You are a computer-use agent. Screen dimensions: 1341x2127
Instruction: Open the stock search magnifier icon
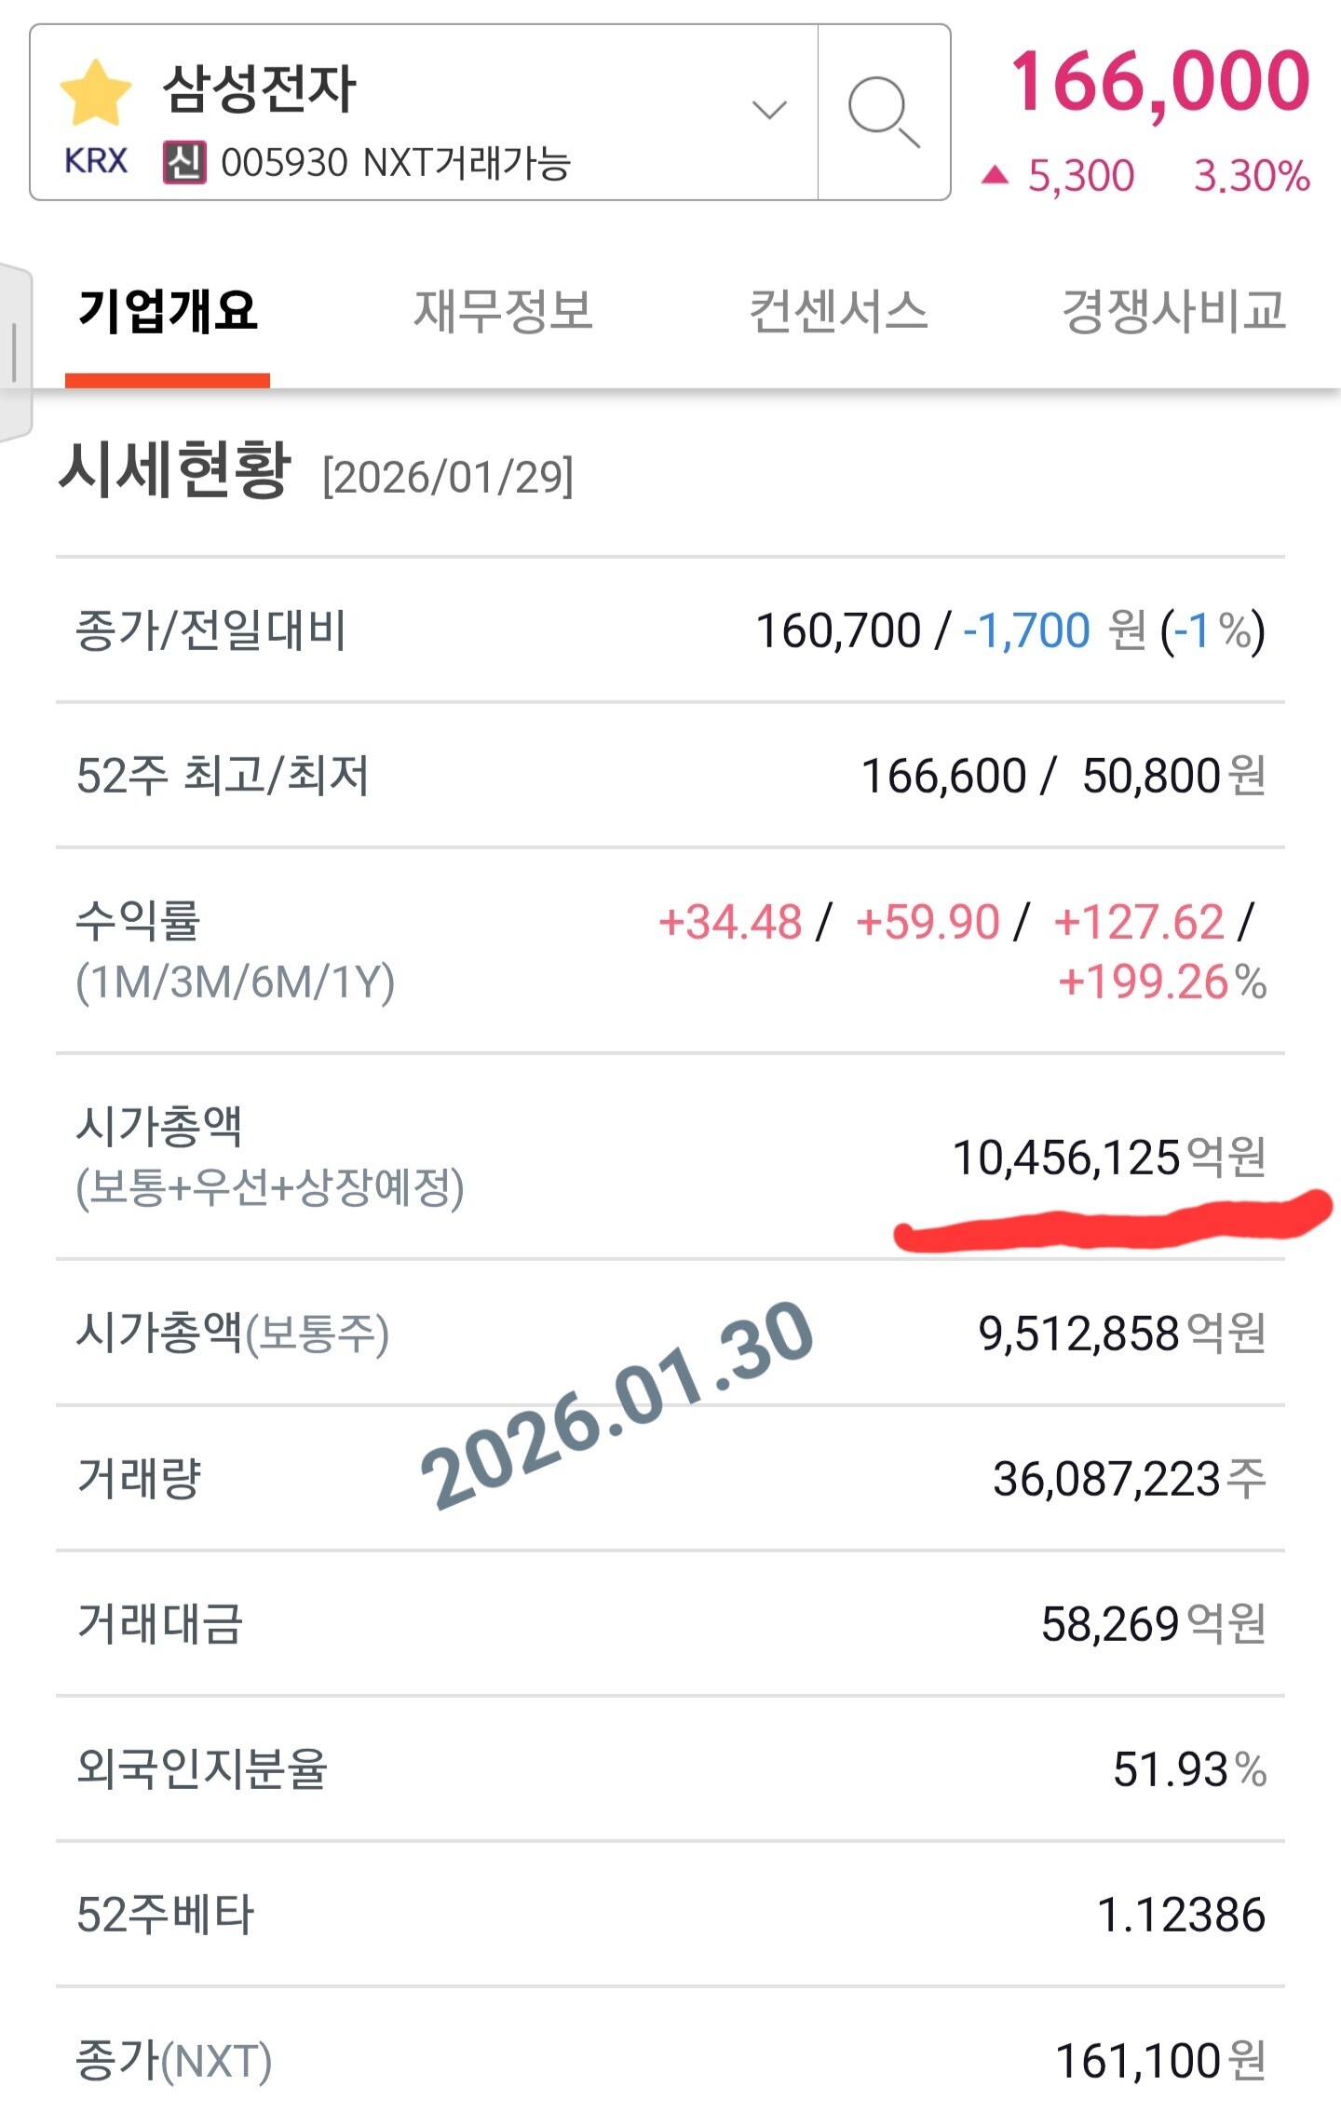(883, 113)
